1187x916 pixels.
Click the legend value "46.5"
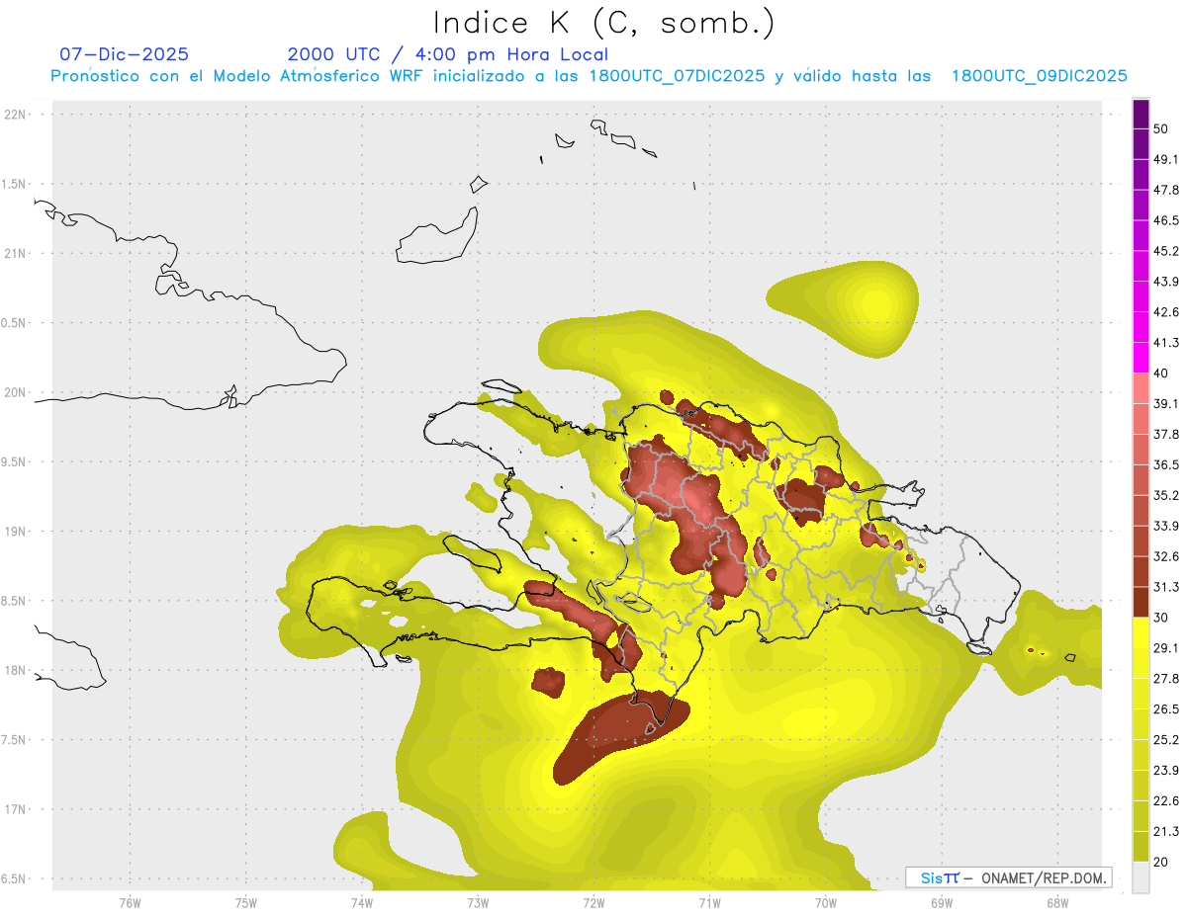(x=1166, y=221)
